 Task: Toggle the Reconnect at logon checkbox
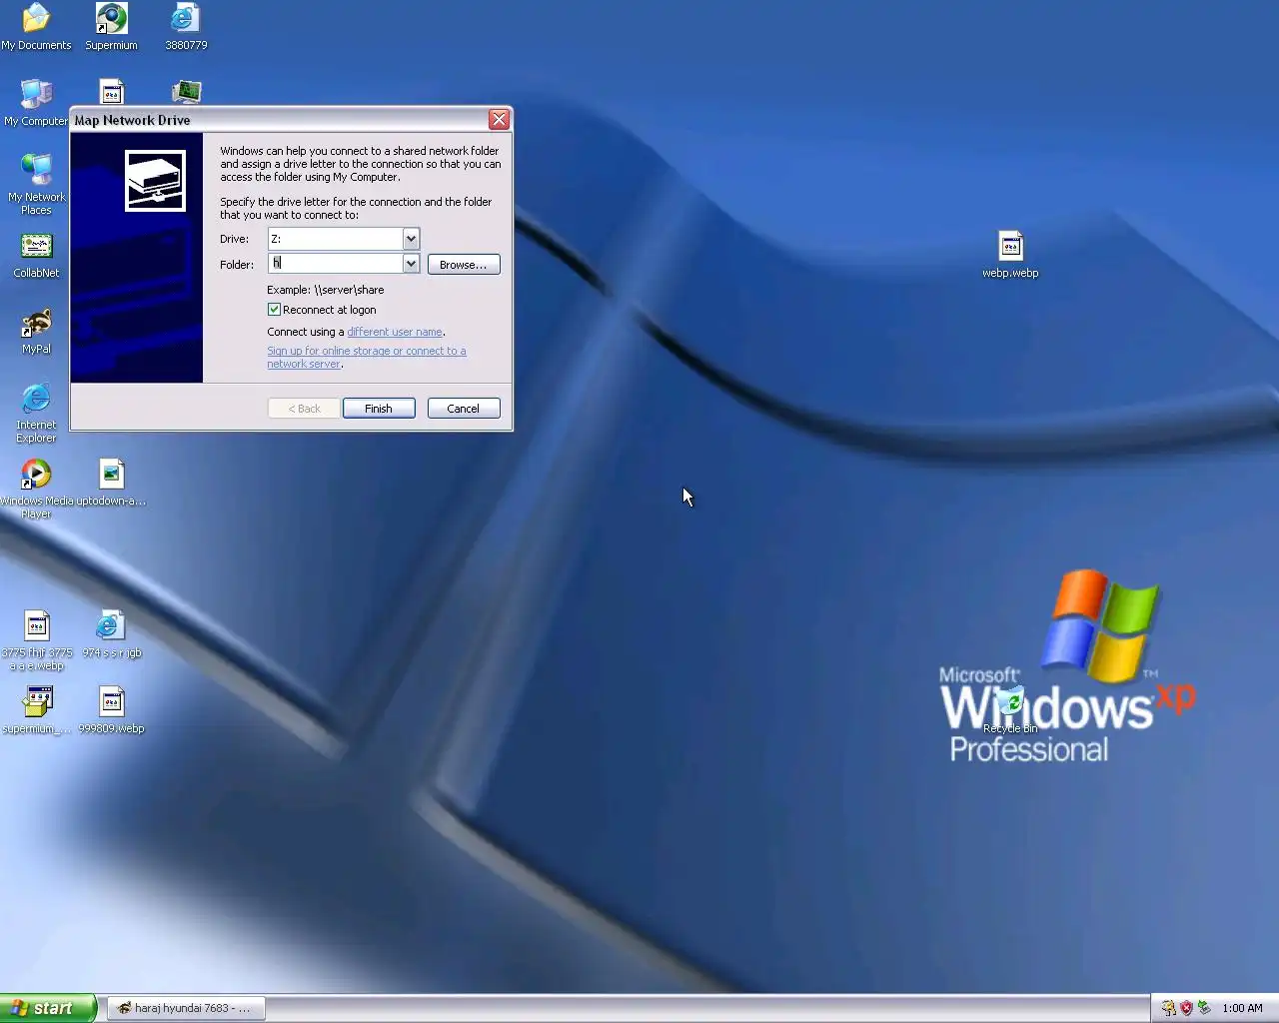274,310
